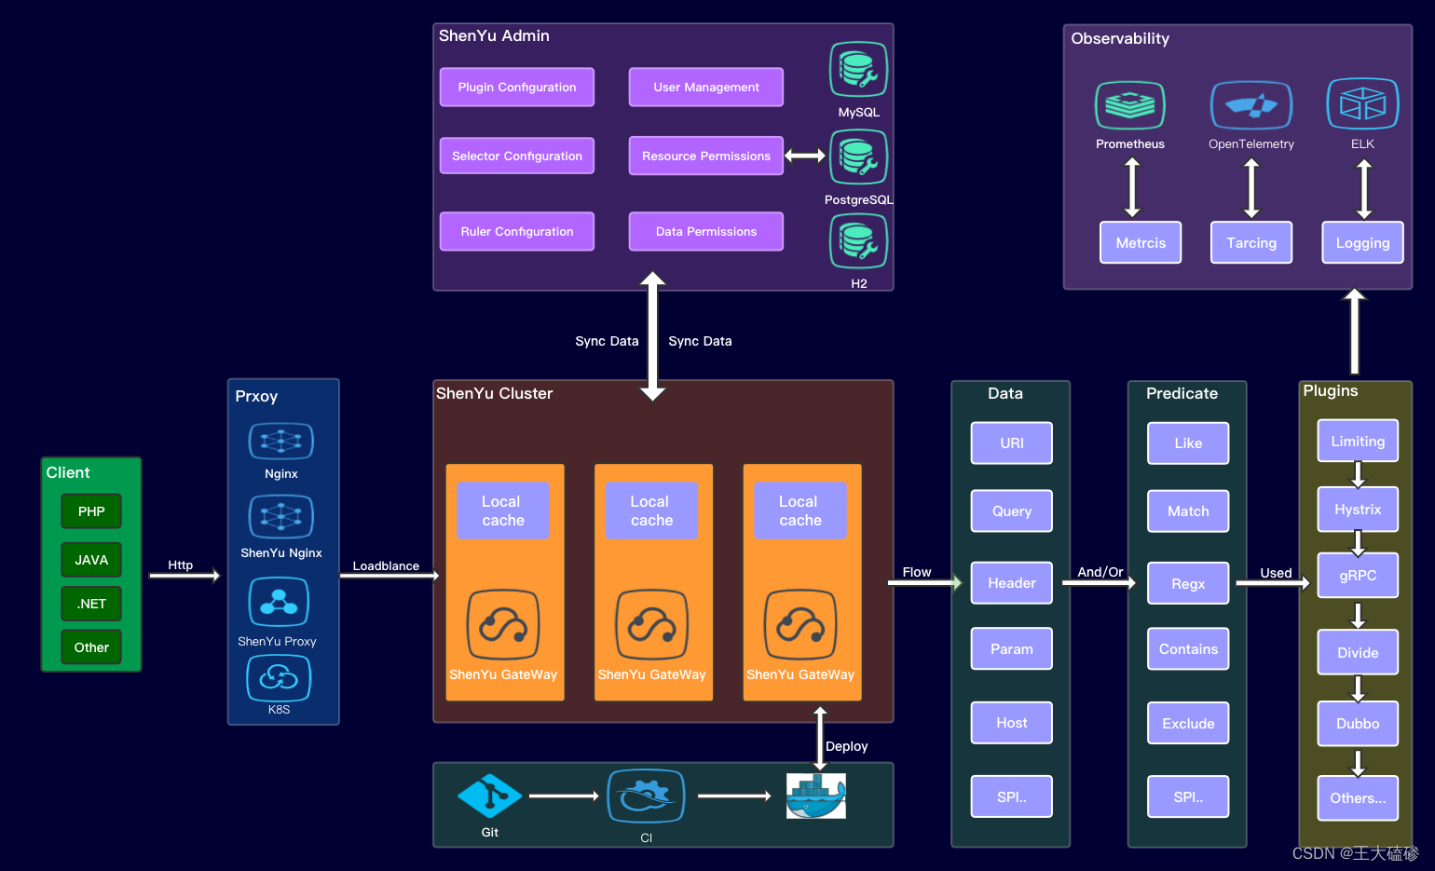Click the Divide plugin box

coord(1358,652)
